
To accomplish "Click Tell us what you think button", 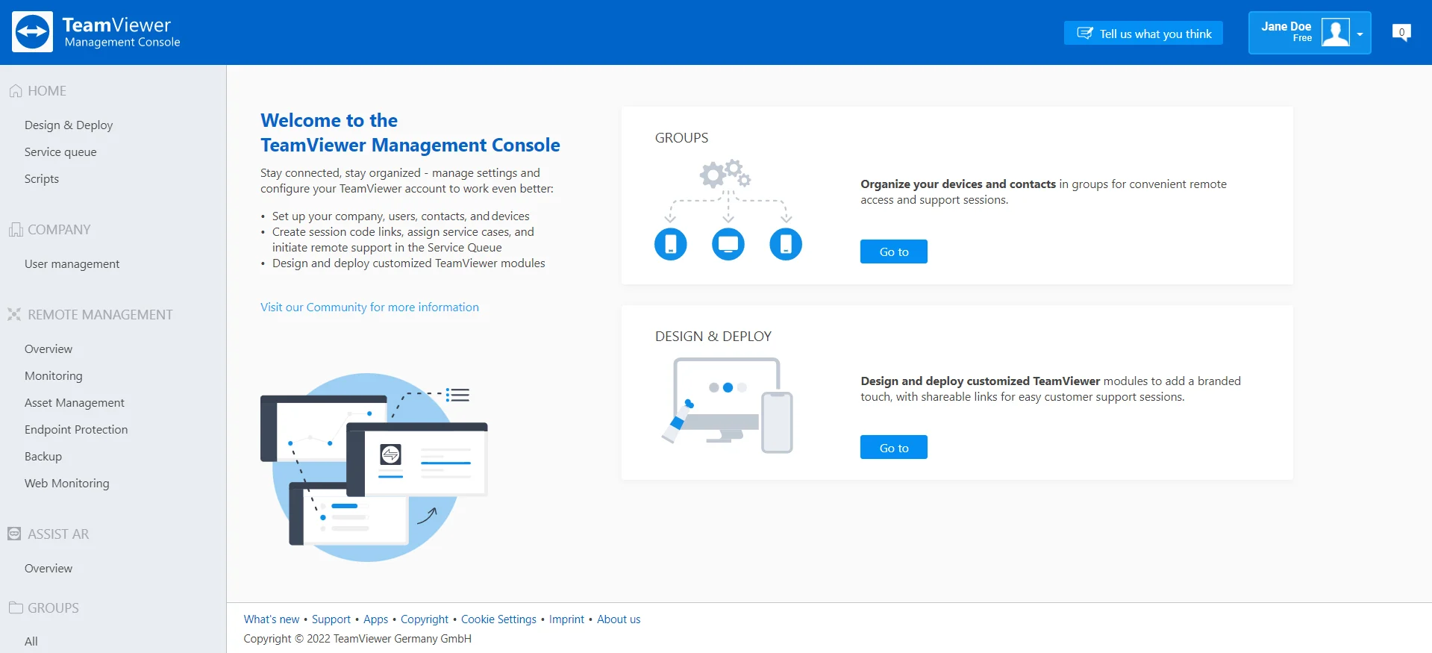I will pos(1143,33).
